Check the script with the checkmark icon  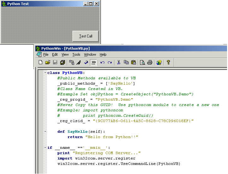[86, 62]
